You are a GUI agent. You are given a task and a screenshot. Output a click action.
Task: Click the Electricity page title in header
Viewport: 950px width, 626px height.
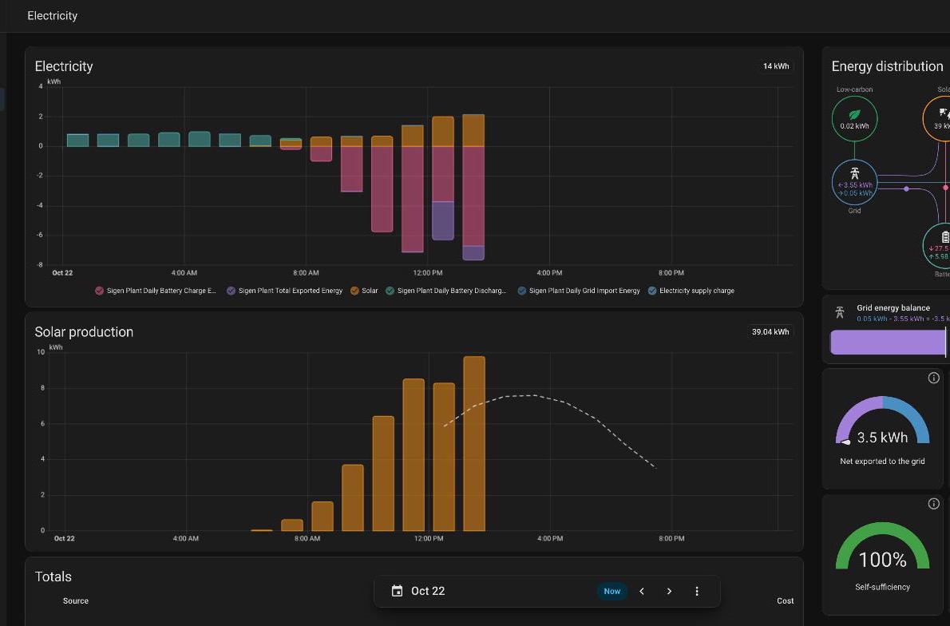(52, 16)
